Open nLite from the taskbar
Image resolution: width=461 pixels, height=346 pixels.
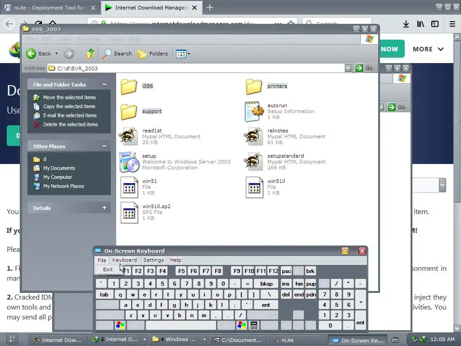pyautogui.click(x=297, y=340)
